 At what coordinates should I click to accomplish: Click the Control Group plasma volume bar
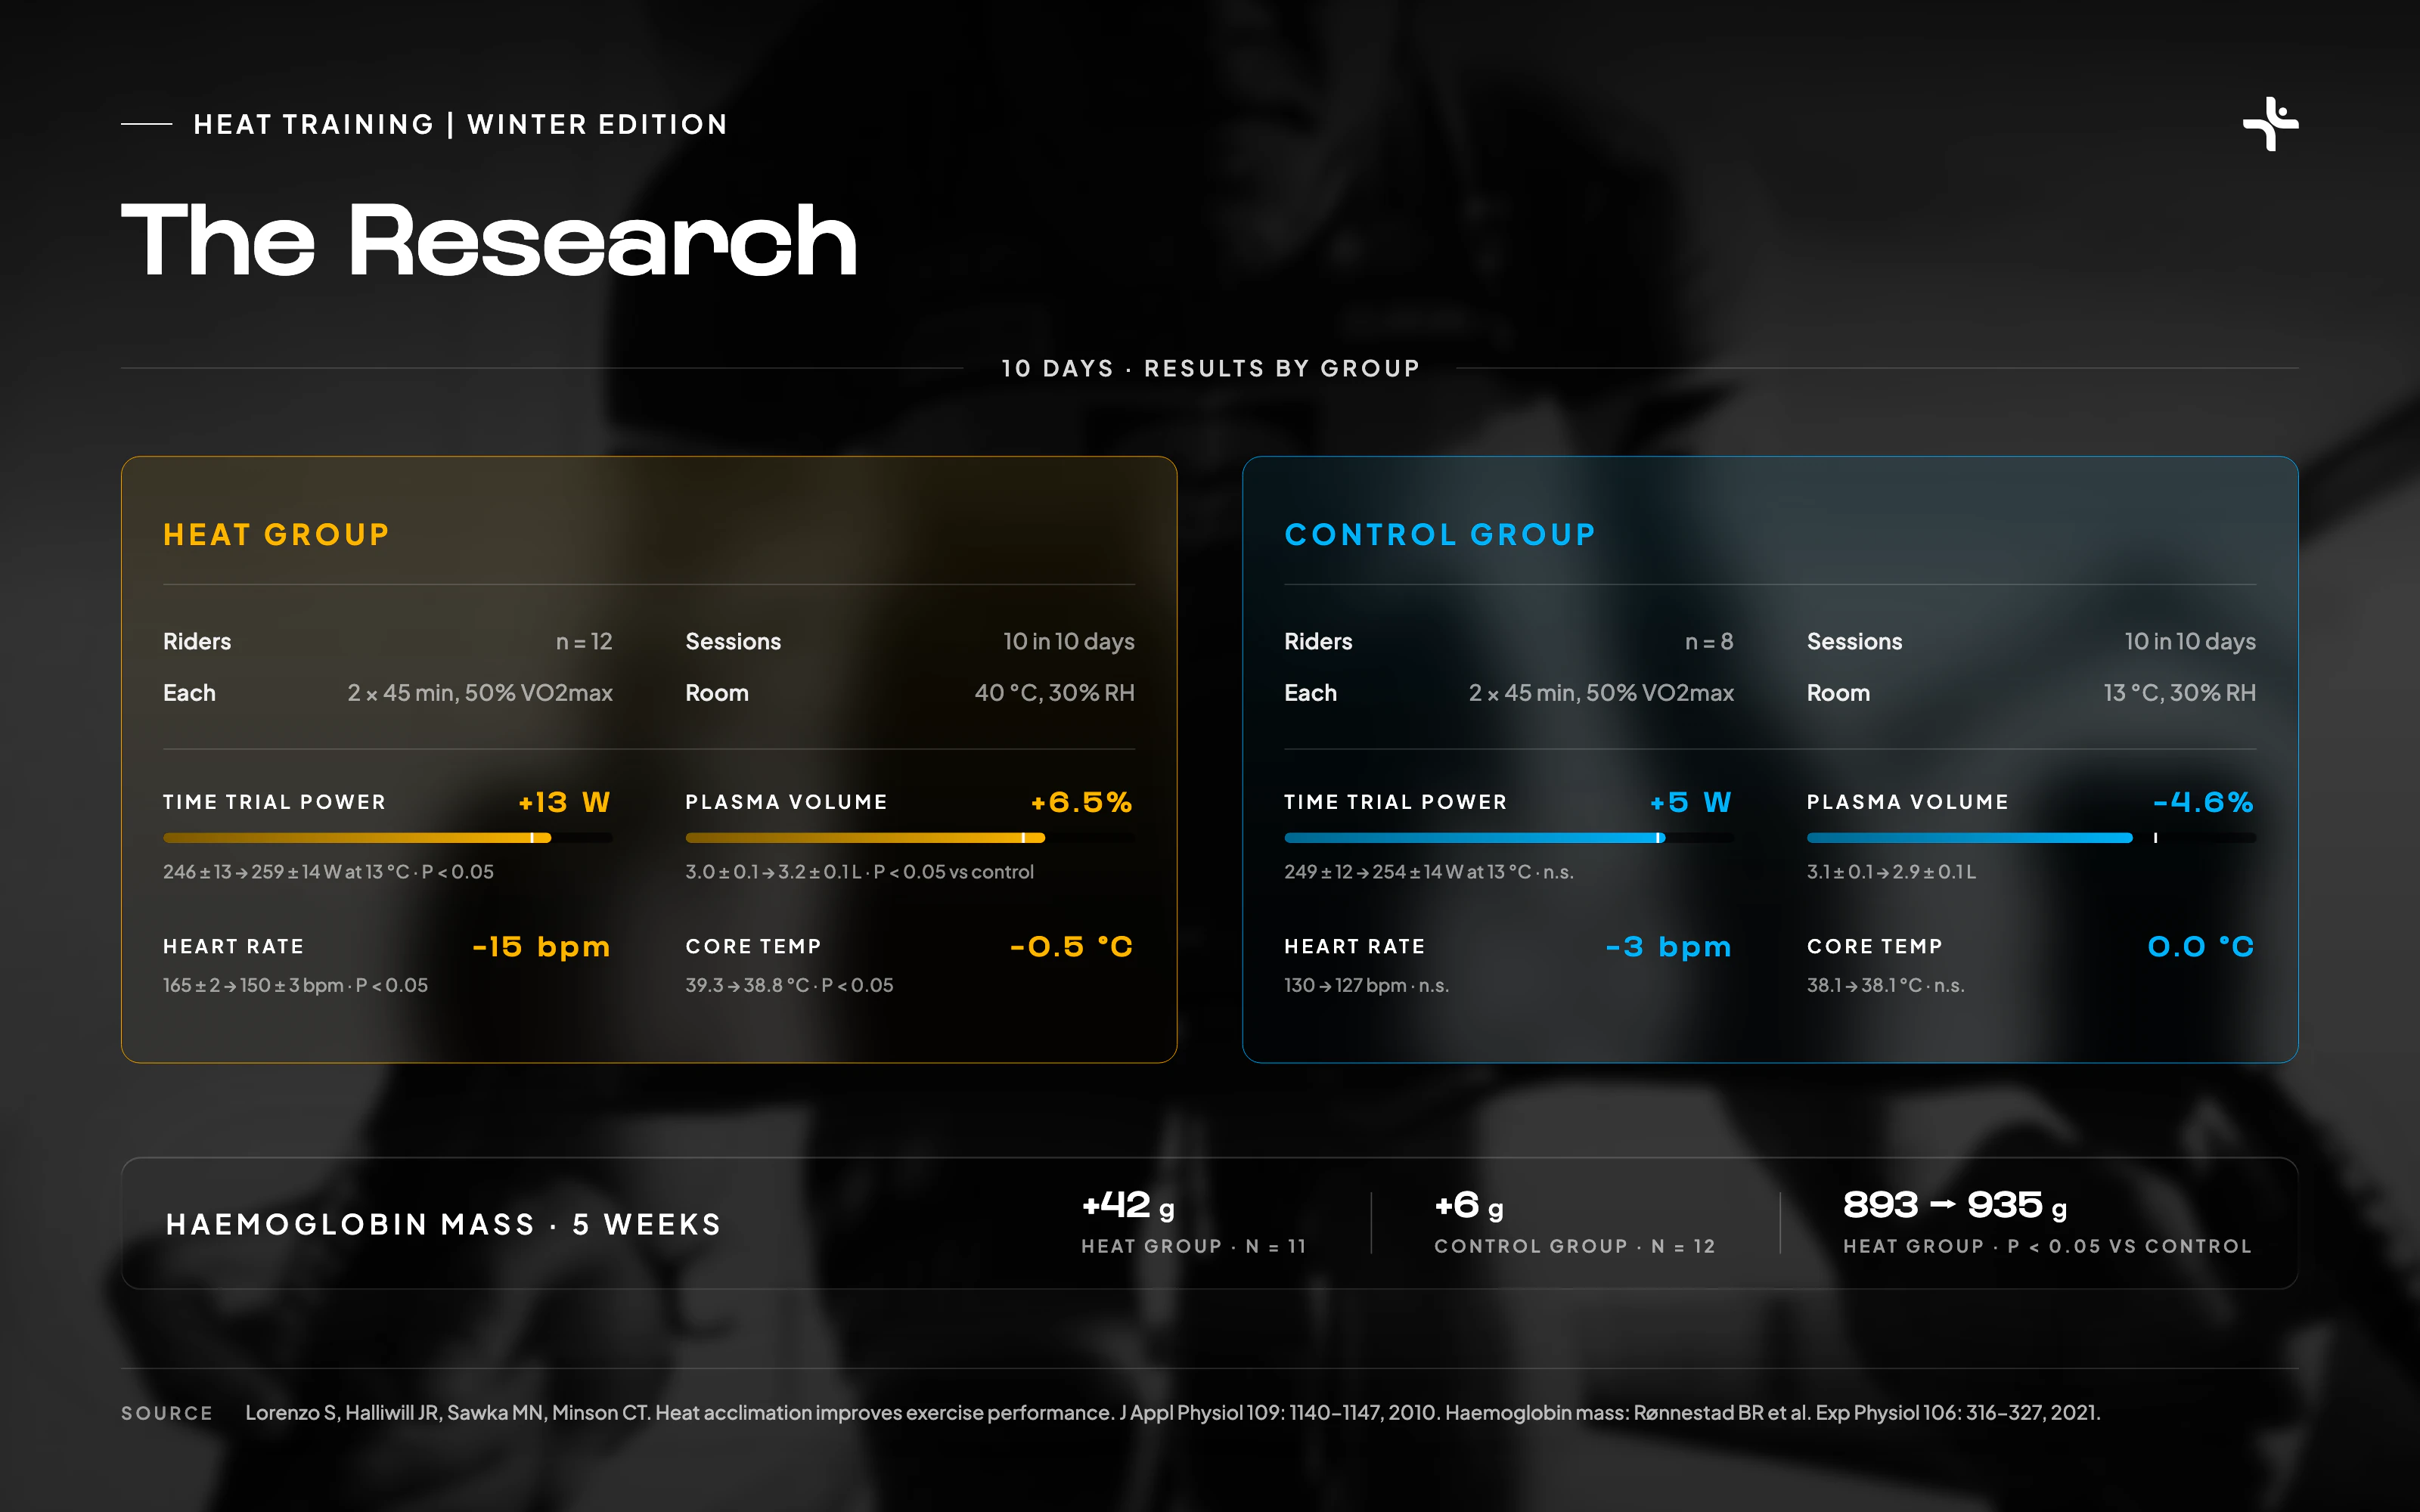(2031, 838)
